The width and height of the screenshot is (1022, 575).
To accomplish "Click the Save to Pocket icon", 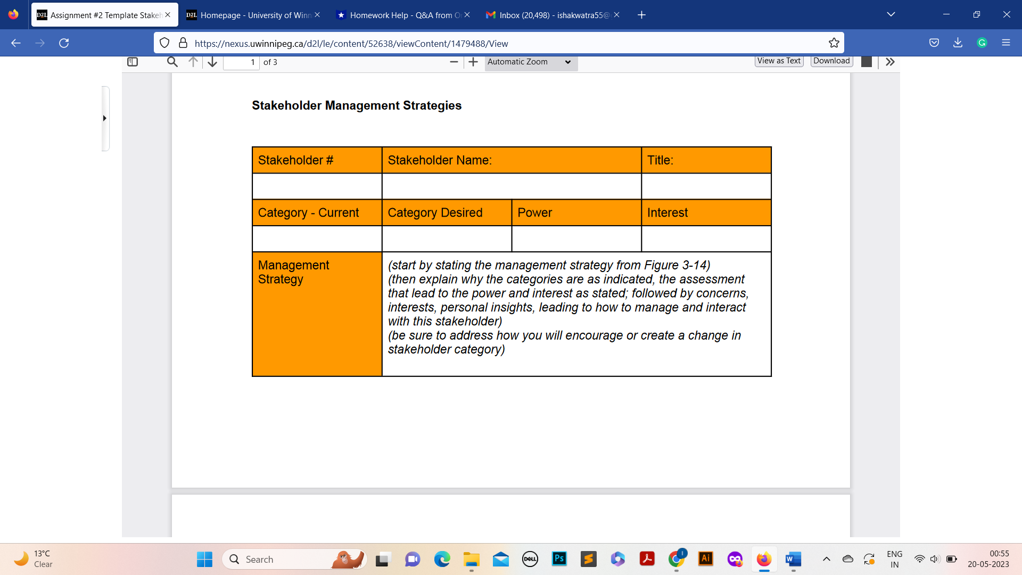I will 934,43.
